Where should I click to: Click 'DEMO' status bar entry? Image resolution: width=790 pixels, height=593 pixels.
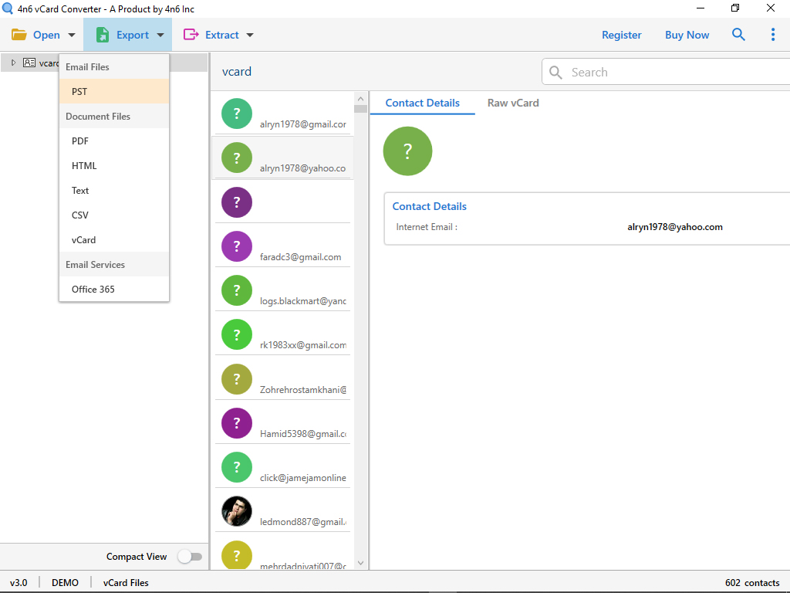65,582
